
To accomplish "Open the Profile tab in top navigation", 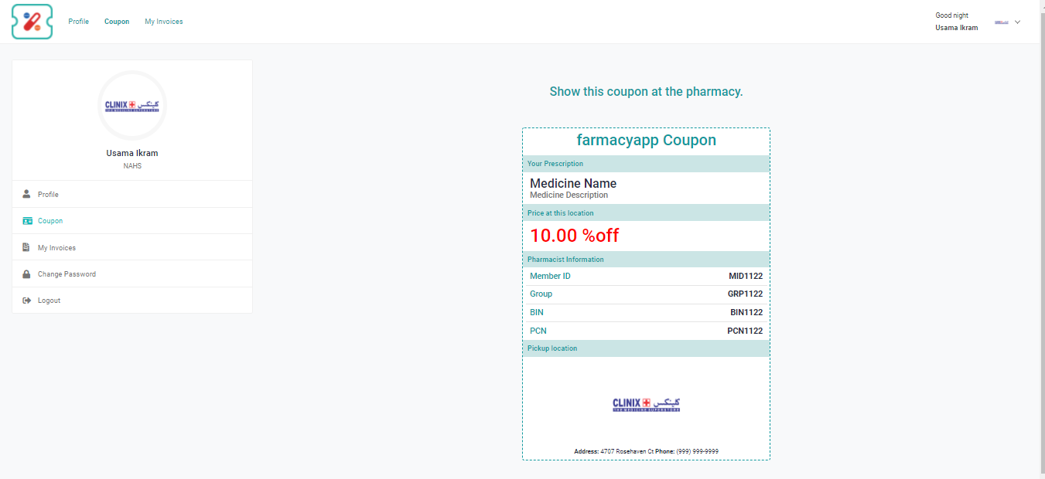I will [78, 22].
